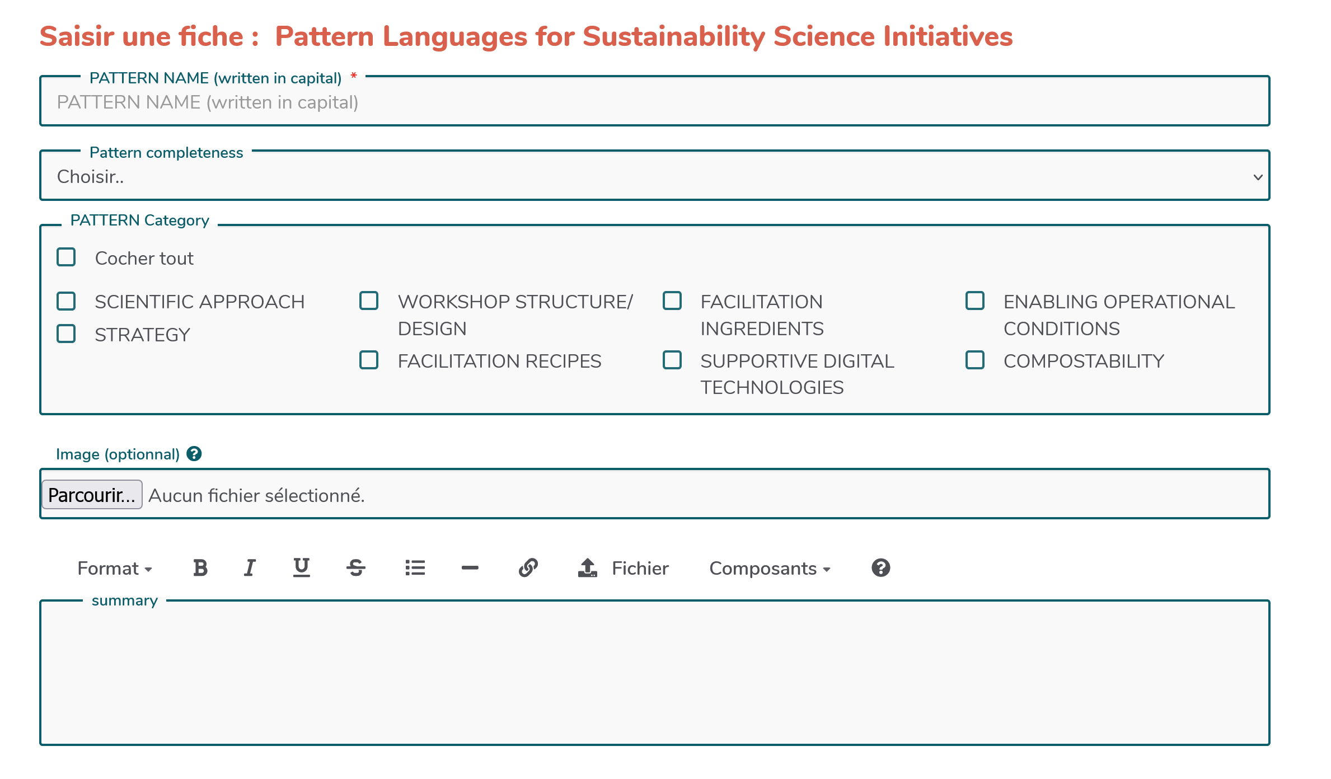Check the Cocher tout checkbox
This screenshot has height=779, width=1331.
point(66,257)
